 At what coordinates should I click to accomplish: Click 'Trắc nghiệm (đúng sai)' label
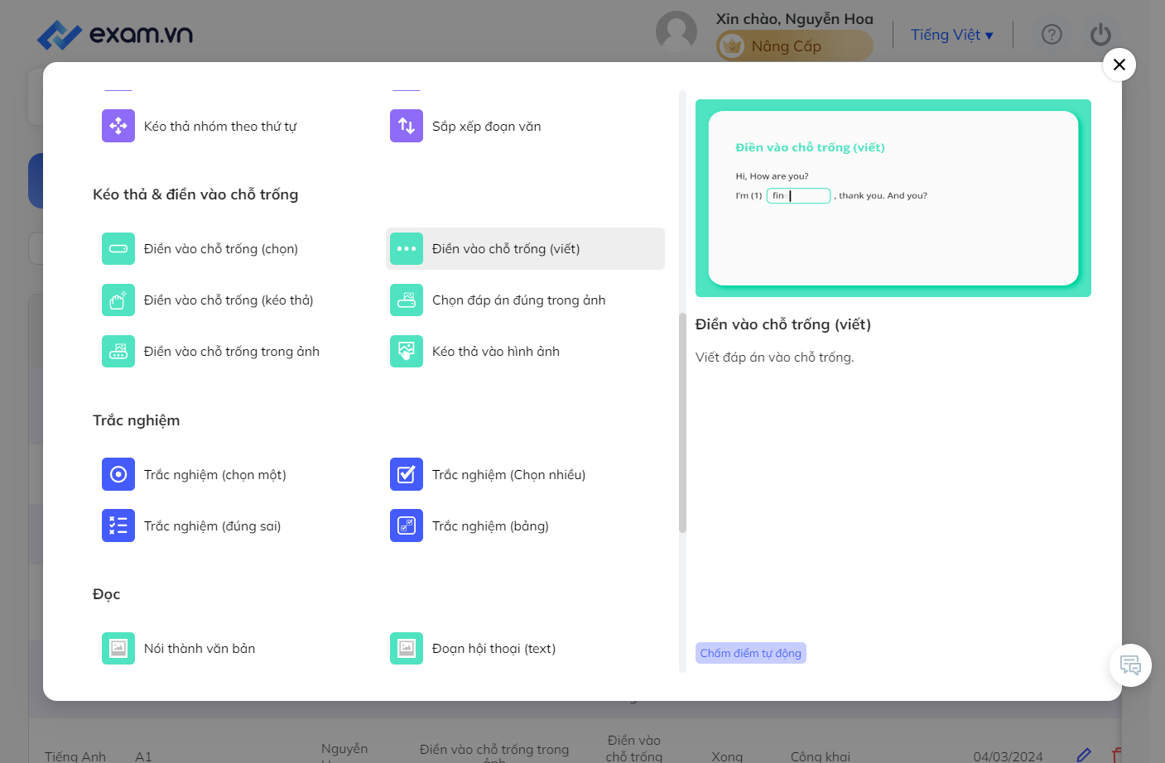213,526
